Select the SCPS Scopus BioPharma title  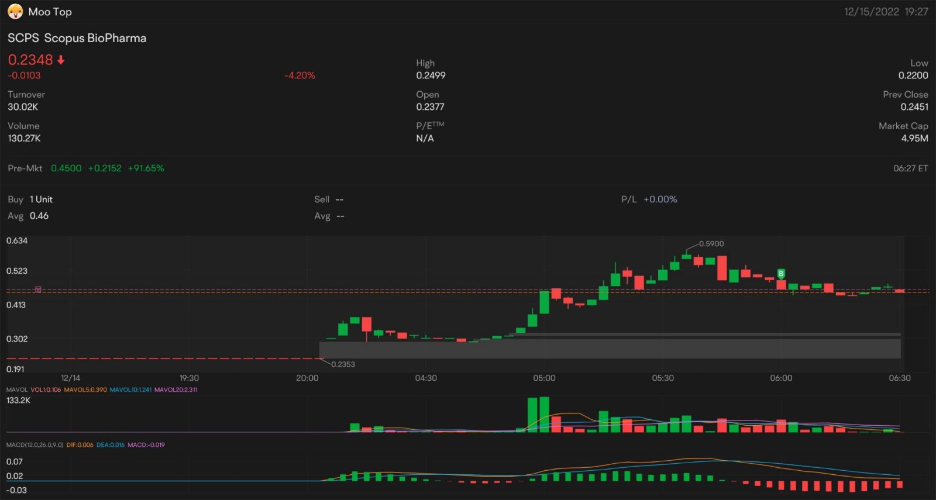77,38
